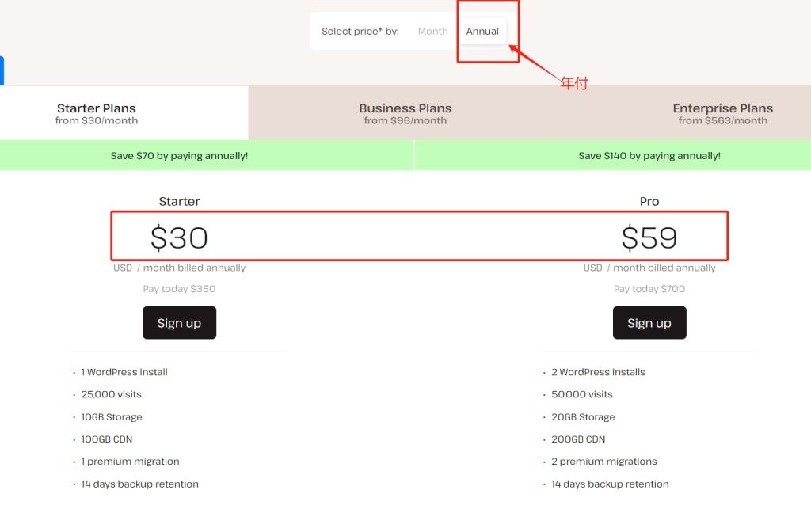The height and width of the screenshot is (509, 811).
Task: Click the Pro plan title
Action: click(x=649, y=201)
